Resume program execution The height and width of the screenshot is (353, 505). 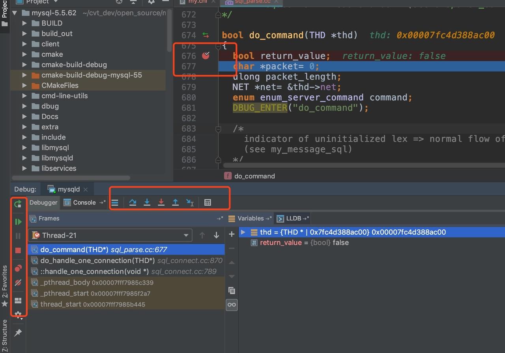pos(18,222)
